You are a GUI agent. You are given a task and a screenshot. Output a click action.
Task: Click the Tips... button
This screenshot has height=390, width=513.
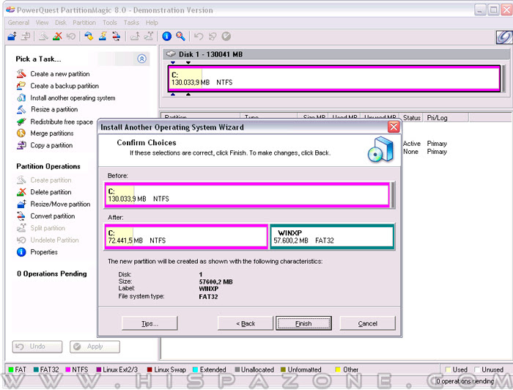pyautogui.click(x=150, y=323)
